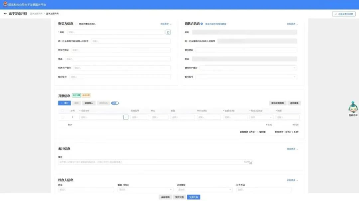
Task: Click help icon next to 销售方信息
Action: [x=202, y=24]
